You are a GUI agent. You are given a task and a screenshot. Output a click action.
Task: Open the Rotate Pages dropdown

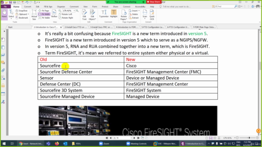tap(124, 15)
